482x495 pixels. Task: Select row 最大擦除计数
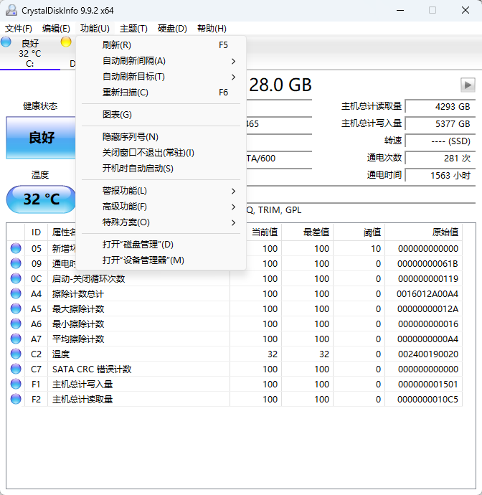235,308
